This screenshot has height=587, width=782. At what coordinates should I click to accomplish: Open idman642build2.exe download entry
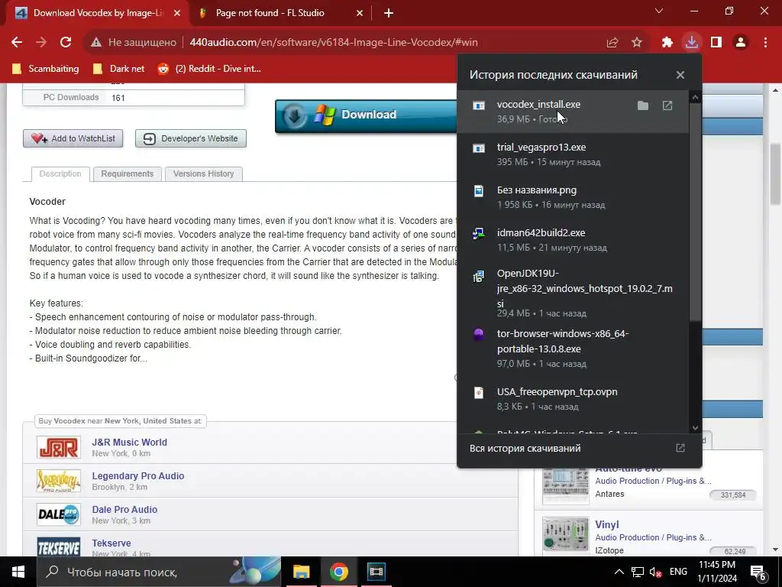point(573,240)
